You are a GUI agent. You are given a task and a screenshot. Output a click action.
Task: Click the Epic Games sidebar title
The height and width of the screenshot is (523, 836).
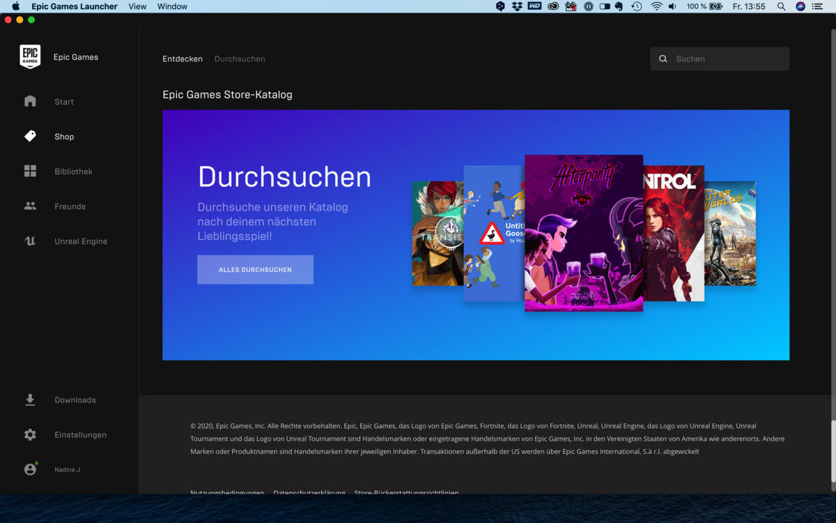point(76,57)
